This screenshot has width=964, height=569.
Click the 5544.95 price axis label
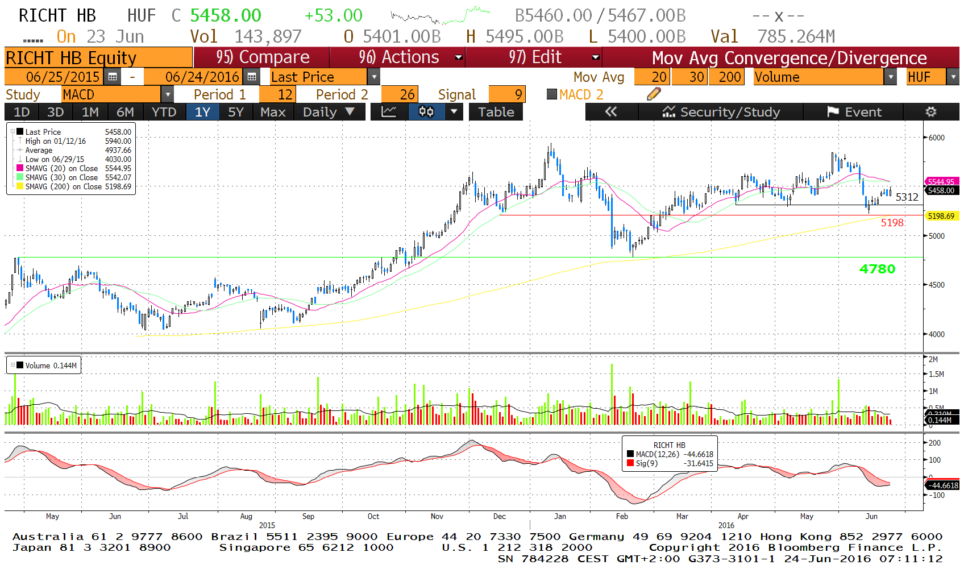pos(941,181)
